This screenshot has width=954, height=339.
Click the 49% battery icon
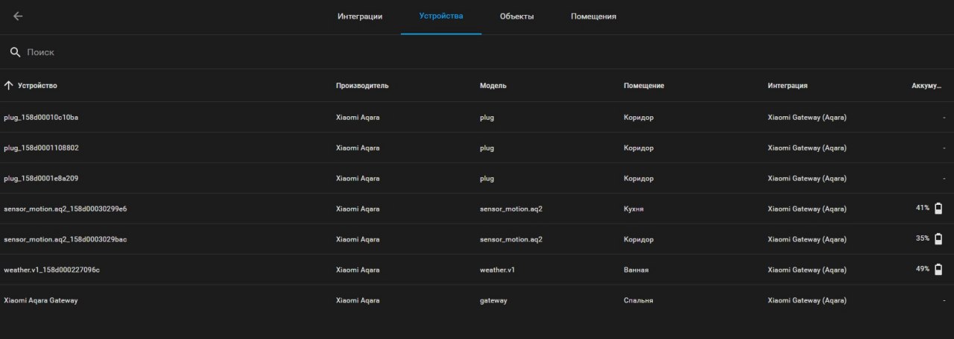click(x=938, y=270)
